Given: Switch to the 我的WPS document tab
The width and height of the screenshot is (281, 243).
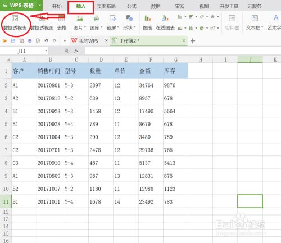Looking at the screenshot, I should click(88, 41).
